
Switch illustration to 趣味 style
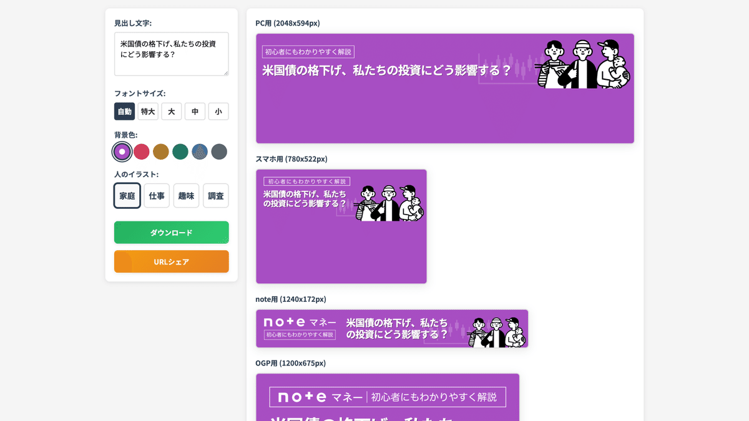(x=186, y=195)
